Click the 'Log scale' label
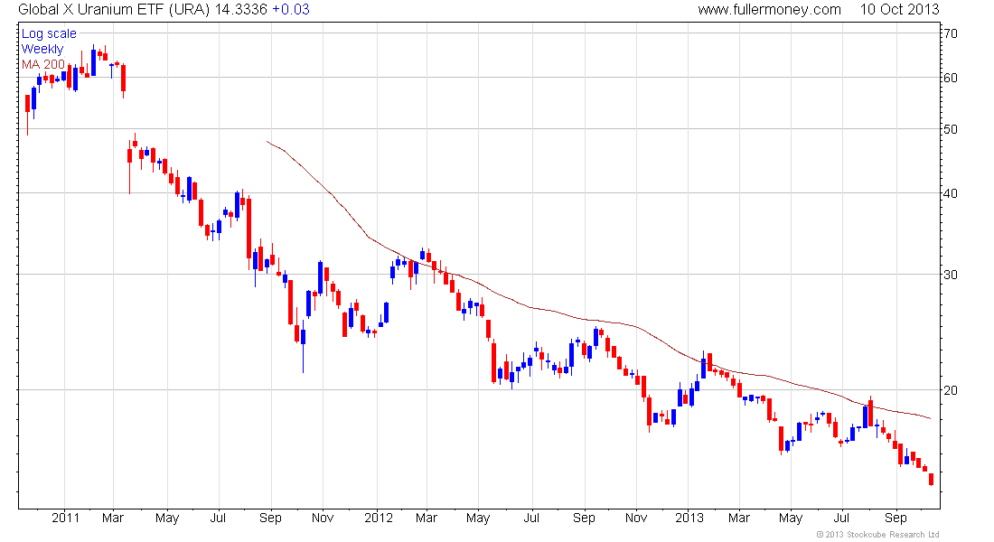The width and height of the screenshot is (994, 542). [49, 33]
